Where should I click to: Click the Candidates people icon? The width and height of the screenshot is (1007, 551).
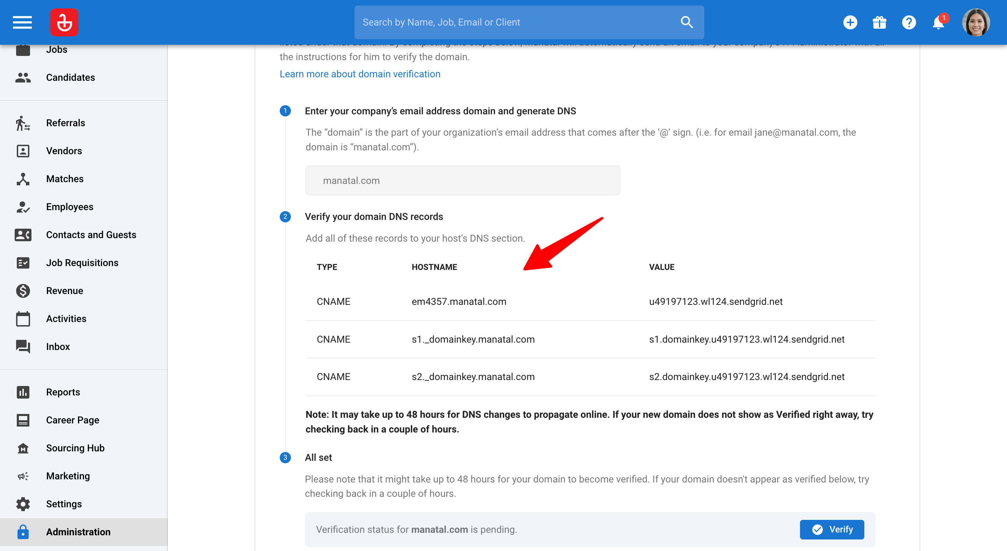(x=23, y=77)
